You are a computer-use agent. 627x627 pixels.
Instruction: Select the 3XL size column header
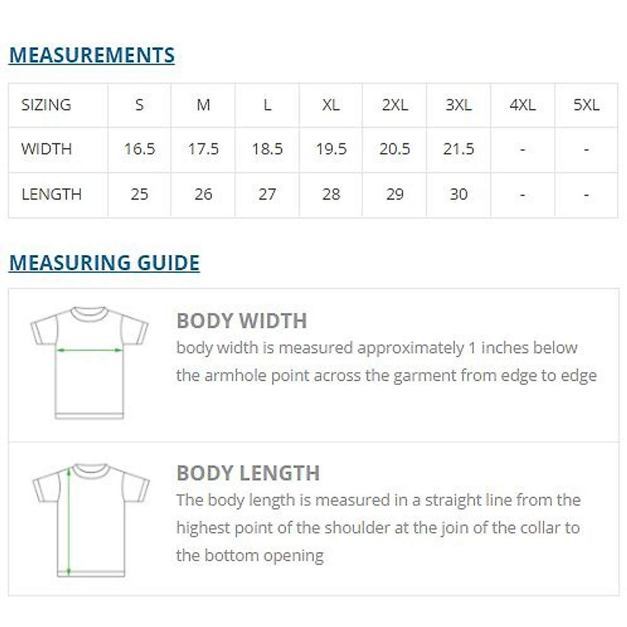click(x=458, y=105)
